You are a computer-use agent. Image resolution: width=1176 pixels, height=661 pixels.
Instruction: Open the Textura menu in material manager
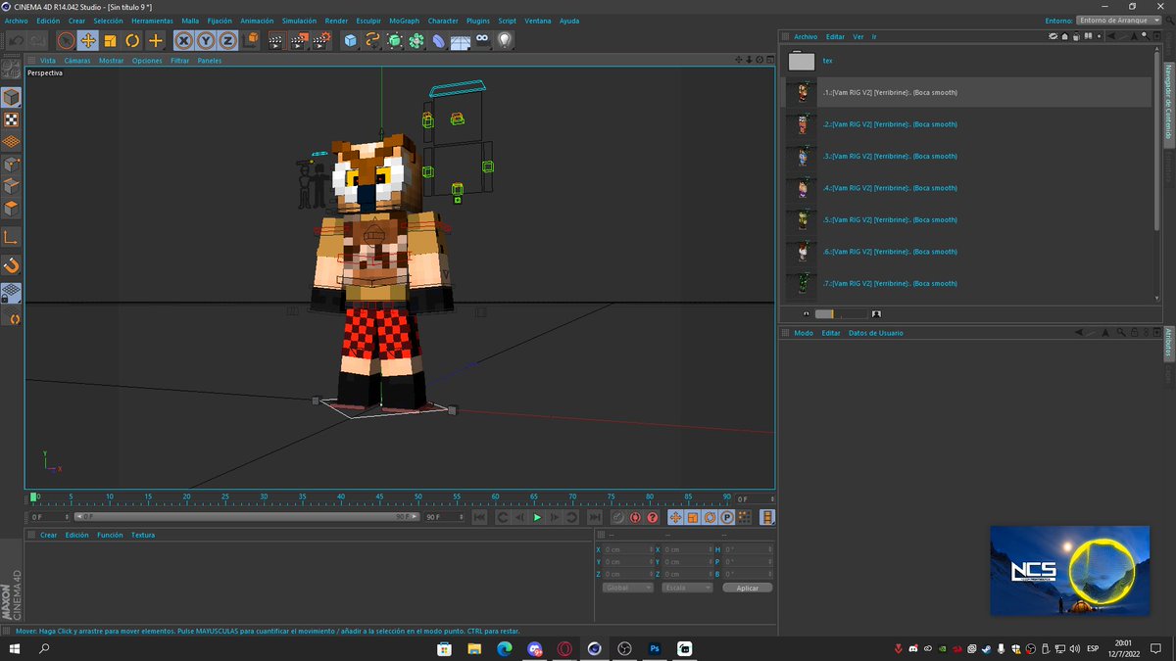(x=143, y=536)
